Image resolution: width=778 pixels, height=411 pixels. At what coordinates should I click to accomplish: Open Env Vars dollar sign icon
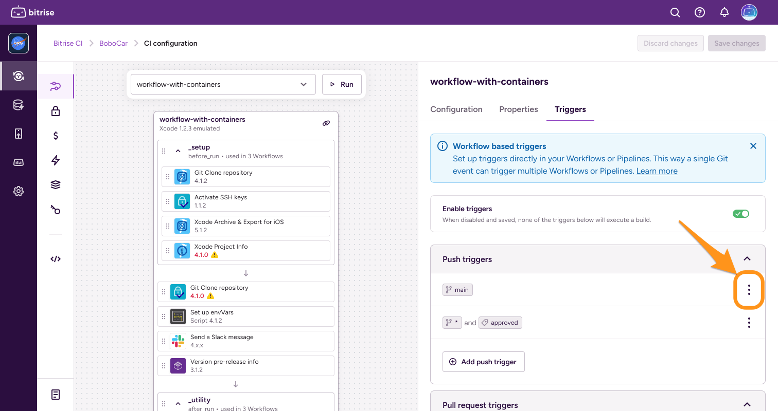point(56,136)
